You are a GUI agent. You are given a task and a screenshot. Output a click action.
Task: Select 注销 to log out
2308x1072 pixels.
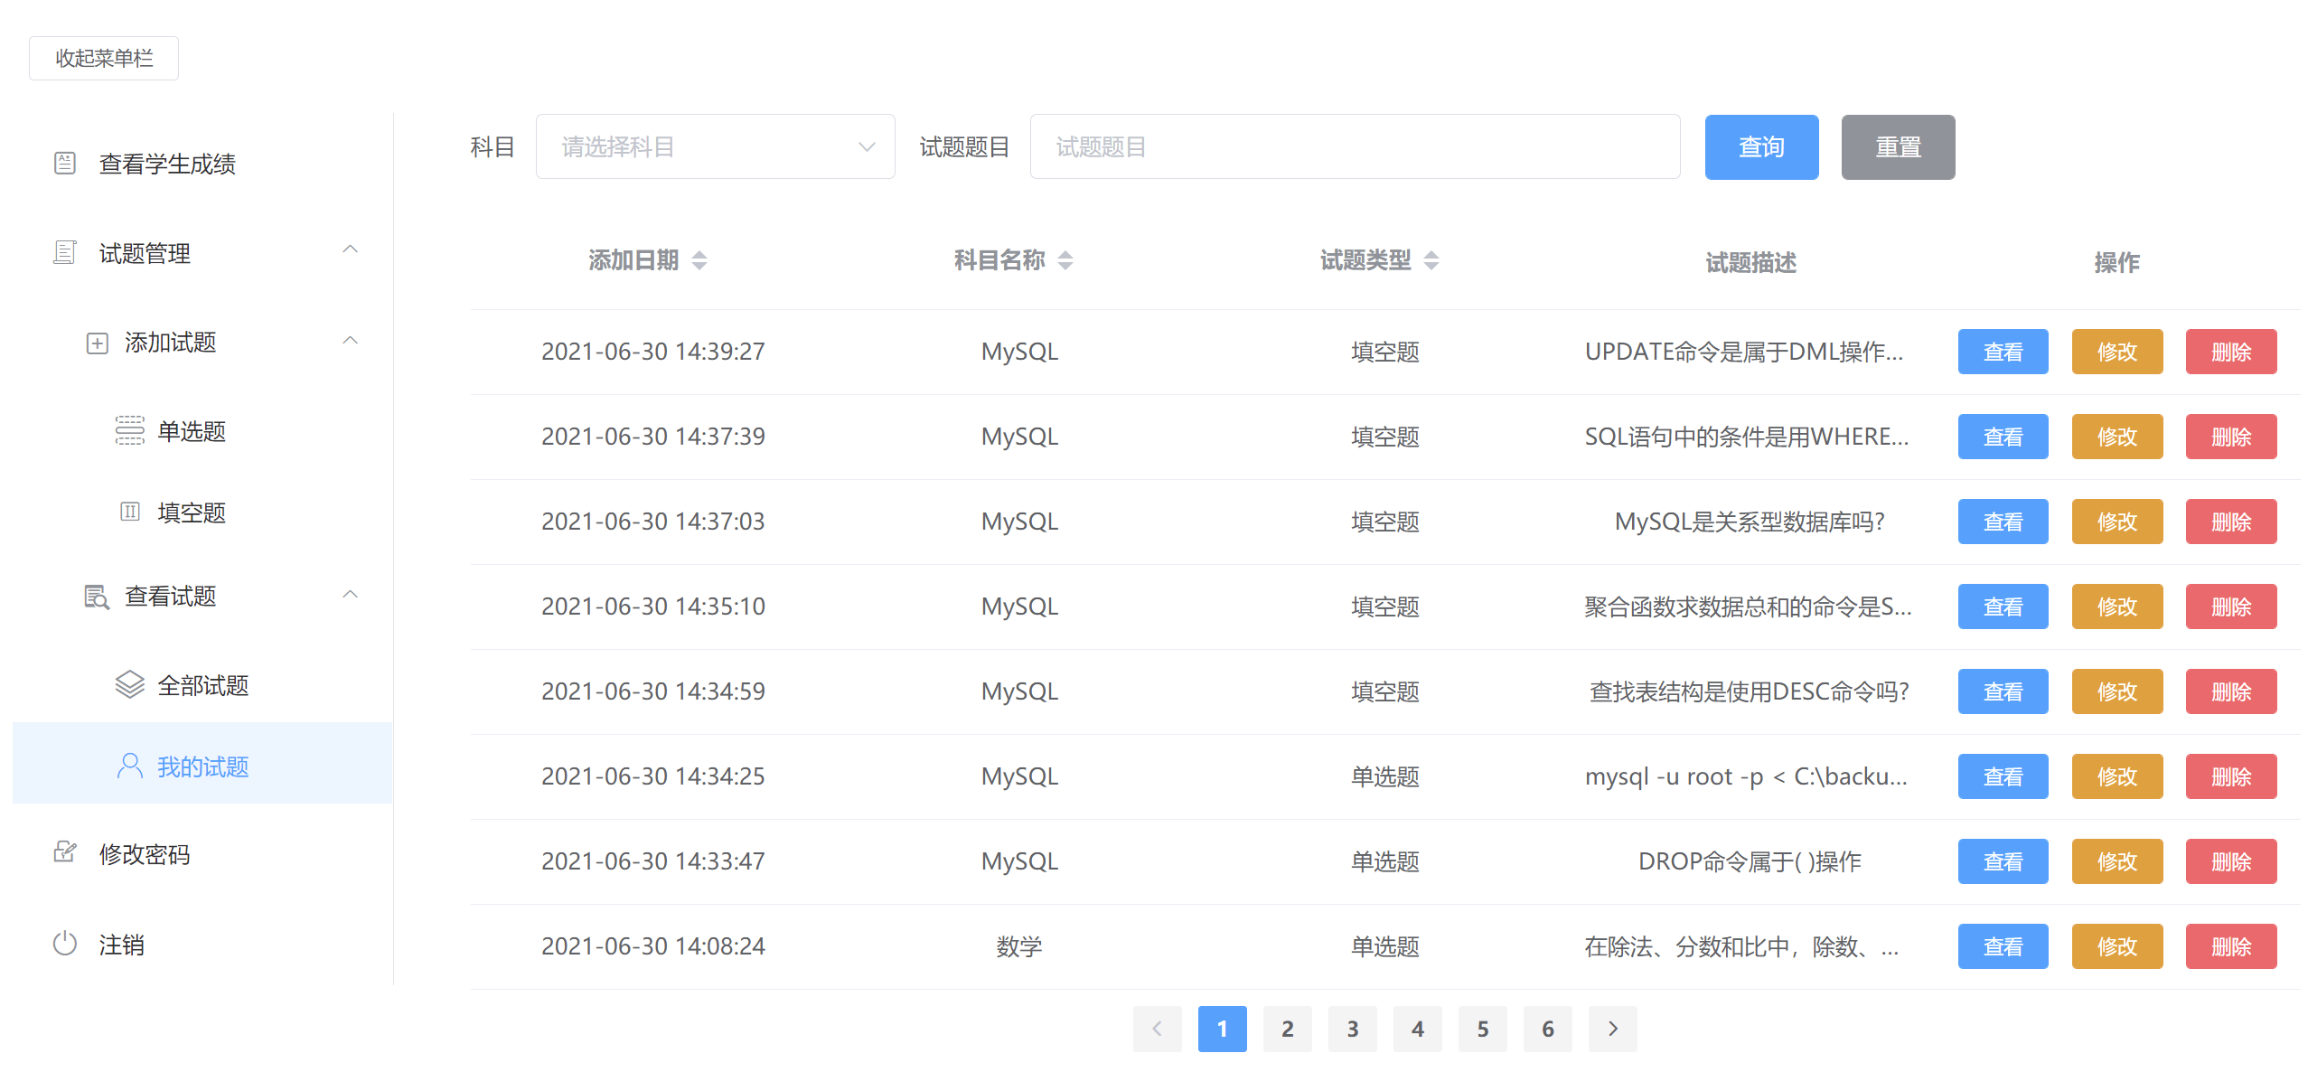pyautogui.click(x=202, y=945)
